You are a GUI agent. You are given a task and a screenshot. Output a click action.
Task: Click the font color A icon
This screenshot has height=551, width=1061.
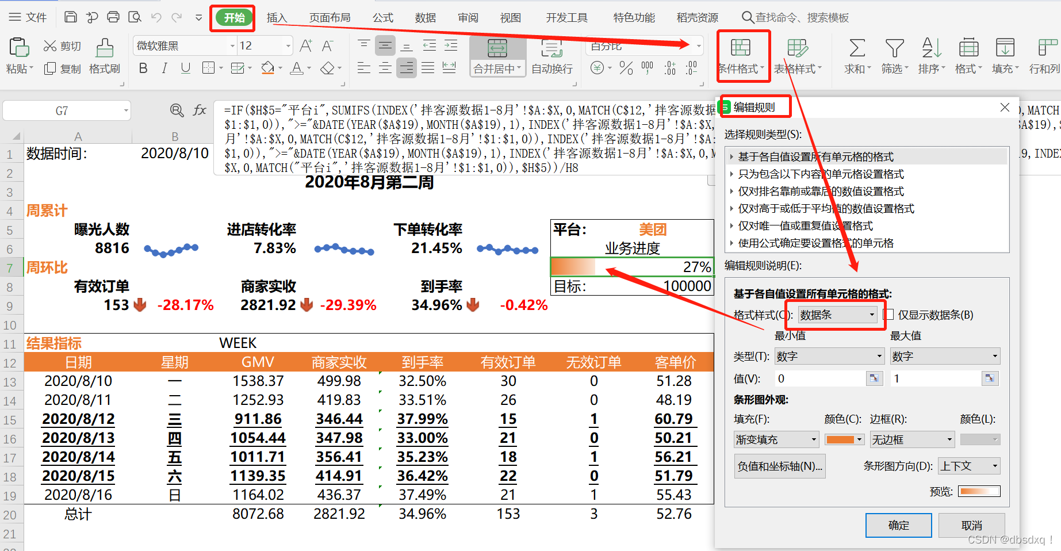pos(297,68)
